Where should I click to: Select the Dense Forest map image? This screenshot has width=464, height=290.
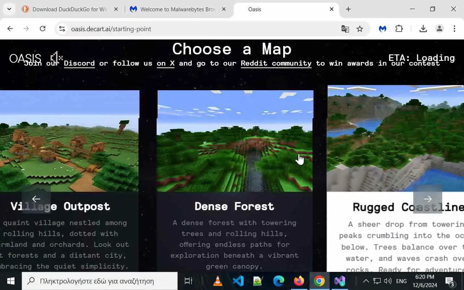[x=235, y=141]
